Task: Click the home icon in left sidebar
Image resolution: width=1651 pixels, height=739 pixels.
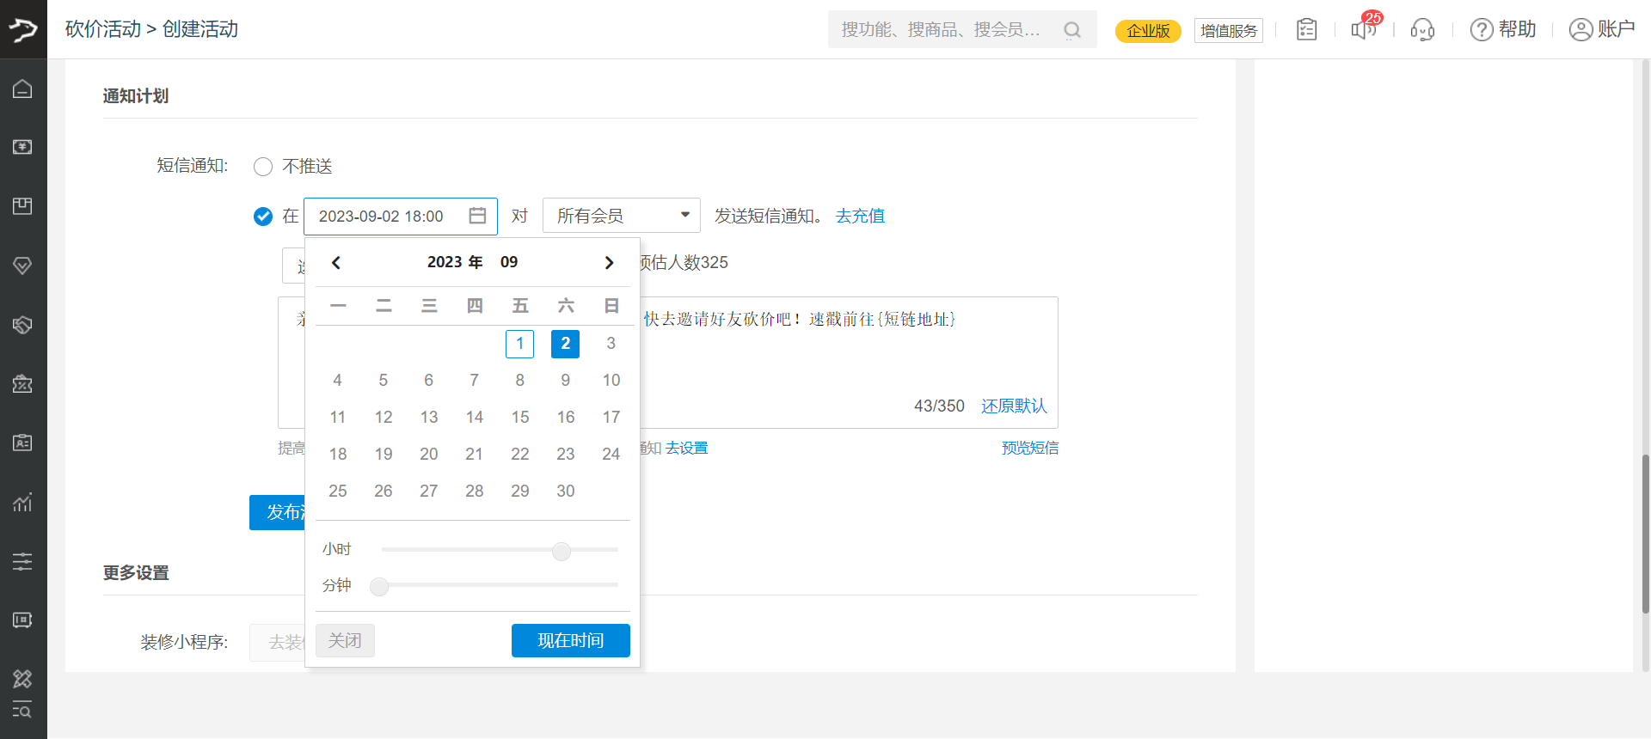Action: pos(23,89)
